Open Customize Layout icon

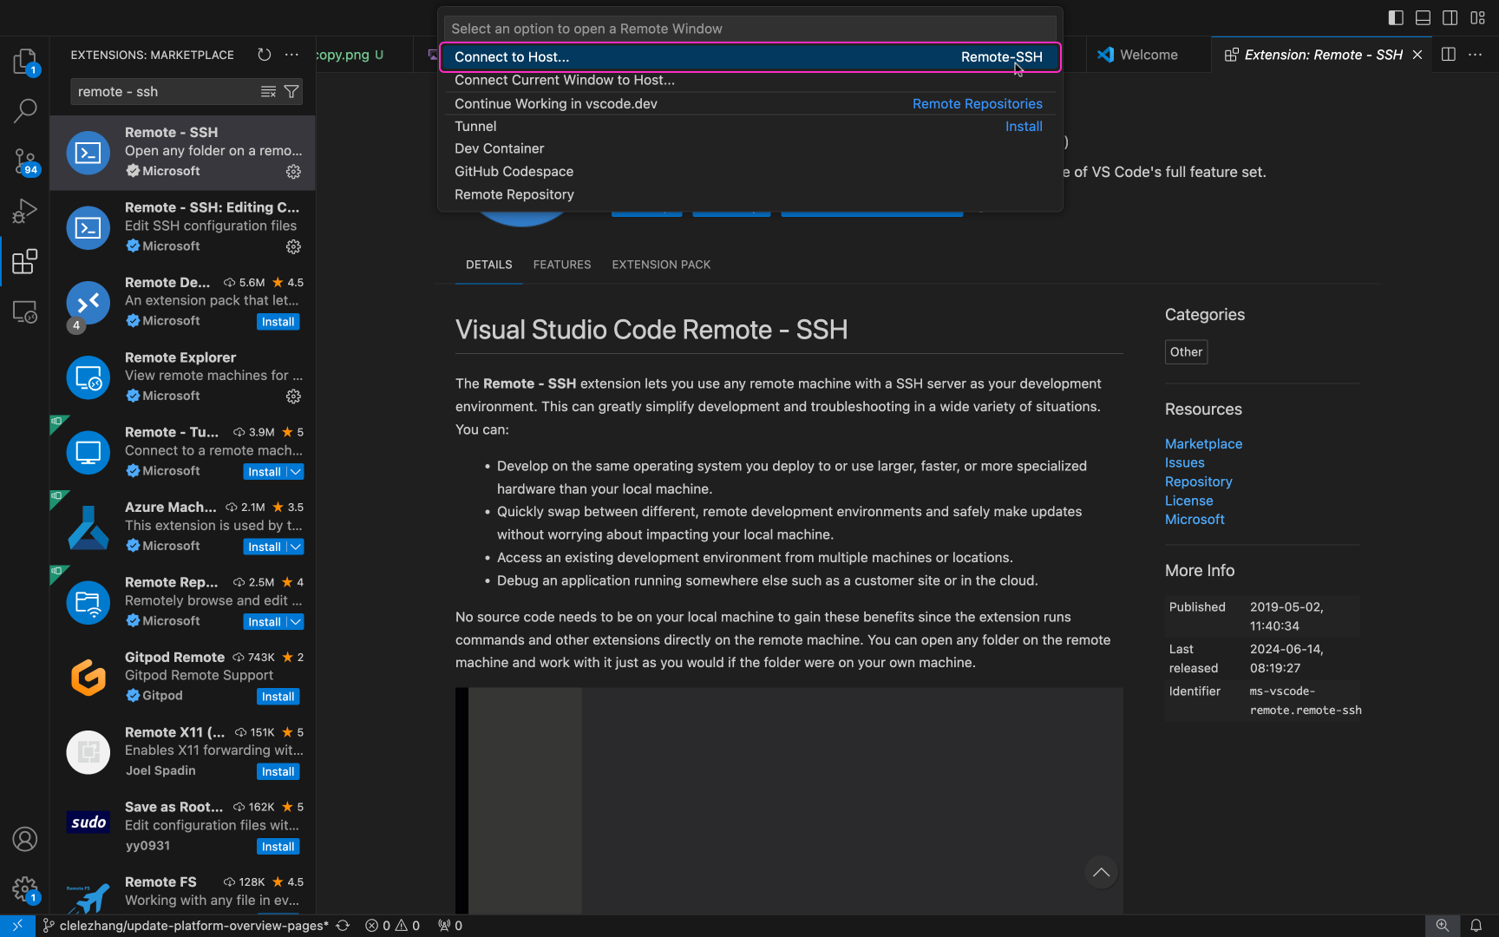coord(1477,17)
